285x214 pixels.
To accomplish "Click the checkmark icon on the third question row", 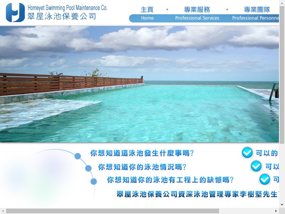I will coord(265,179).
